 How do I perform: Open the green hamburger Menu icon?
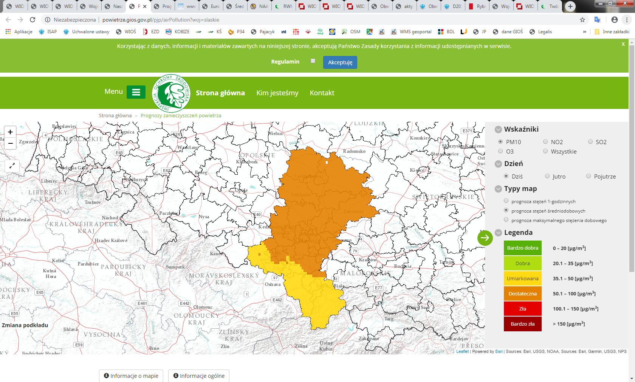[136, 92]
